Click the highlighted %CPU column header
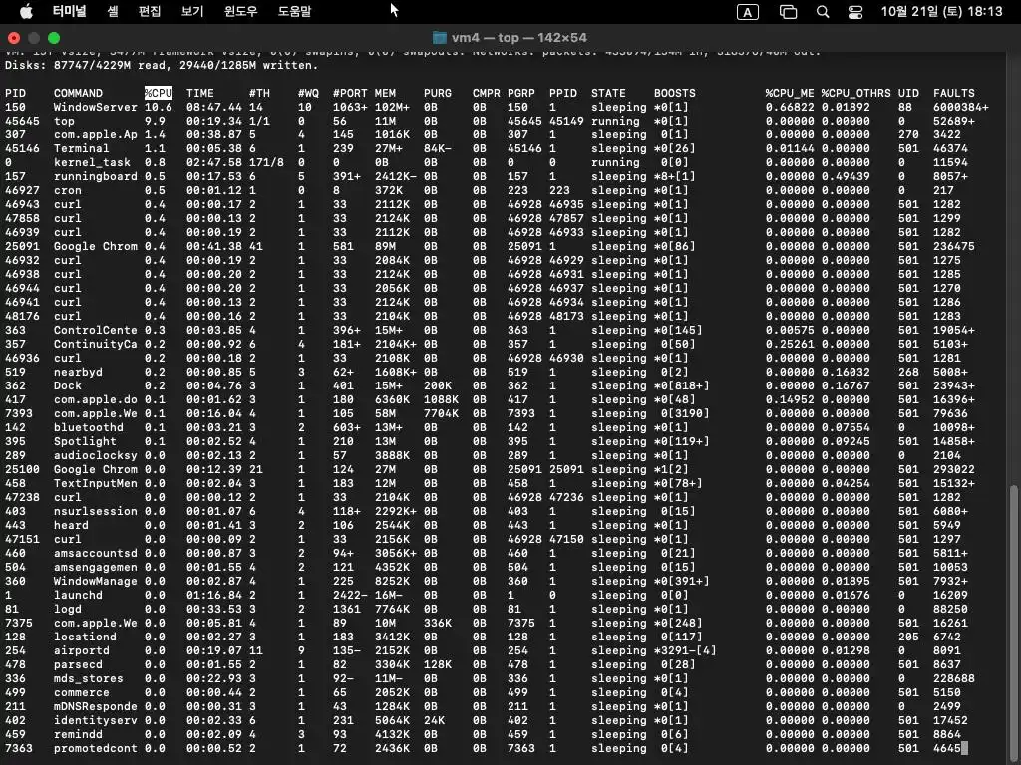The height and width of the screenshot is (765, 1021). click(159, 93)
